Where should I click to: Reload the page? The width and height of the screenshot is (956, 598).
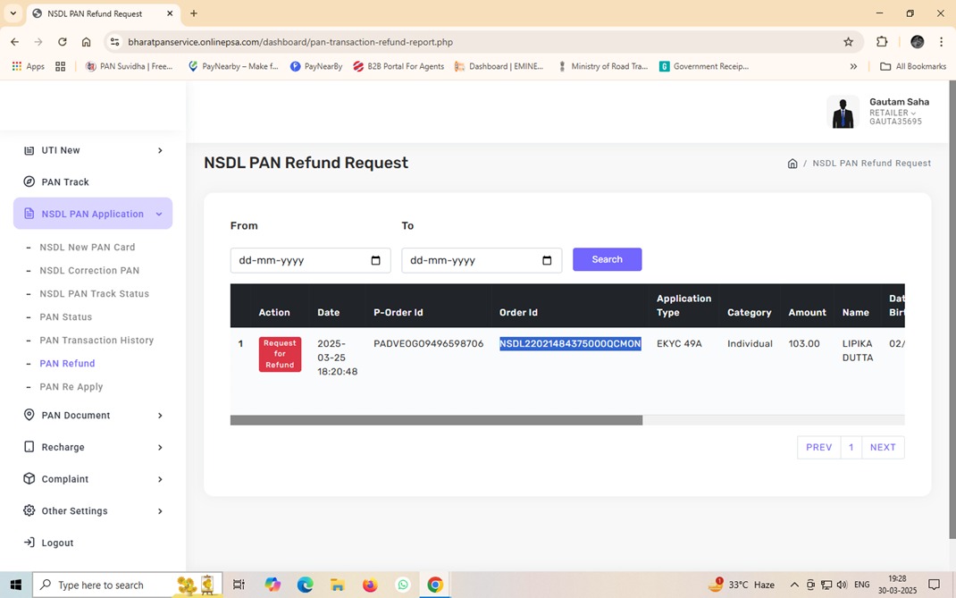(x=63, y=42)
